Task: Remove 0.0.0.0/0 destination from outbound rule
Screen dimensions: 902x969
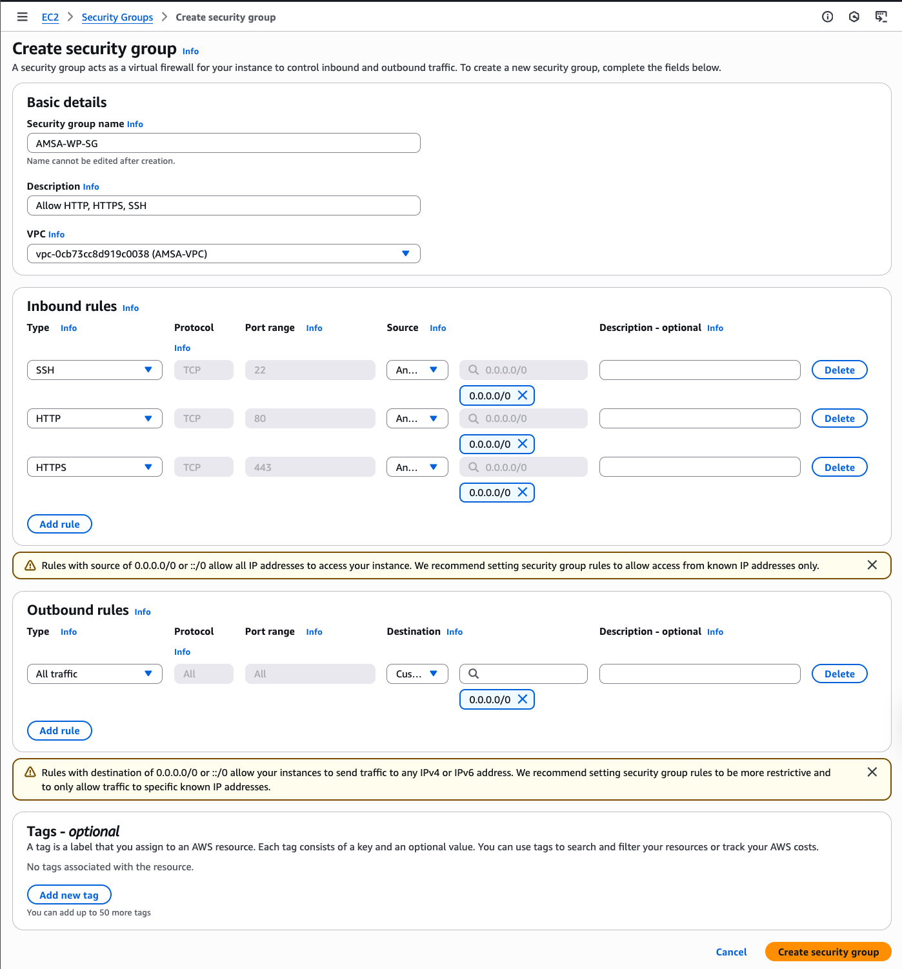Action: tap(523, 699)
